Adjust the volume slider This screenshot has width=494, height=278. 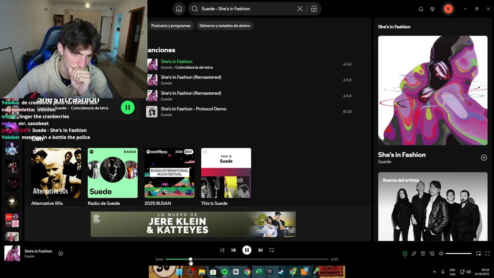pos(458,254)
